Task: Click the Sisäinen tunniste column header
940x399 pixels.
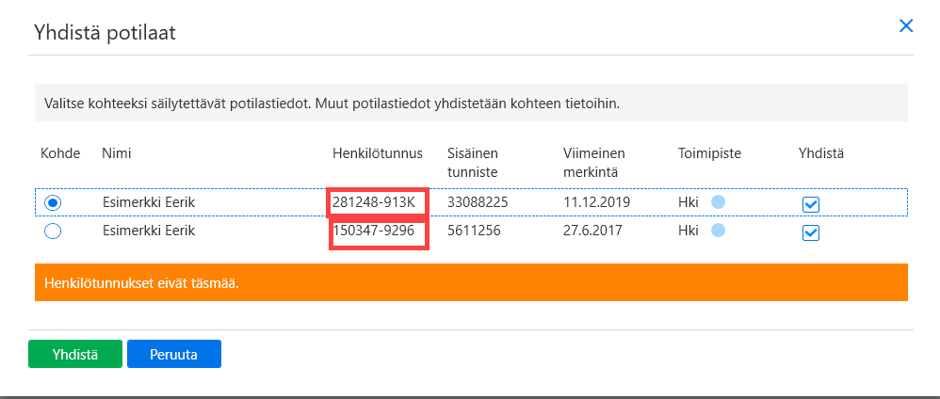Action: pyautogui.click(x=473, y=163)
